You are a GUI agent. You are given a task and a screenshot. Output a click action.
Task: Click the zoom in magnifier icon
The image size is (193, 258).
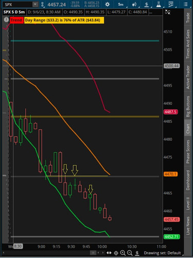[123, 253]
